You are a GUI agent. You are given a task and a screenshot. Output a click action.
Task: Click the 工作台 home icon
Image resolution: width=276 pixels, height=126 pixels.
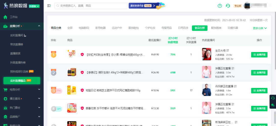(x=5, y=17)
